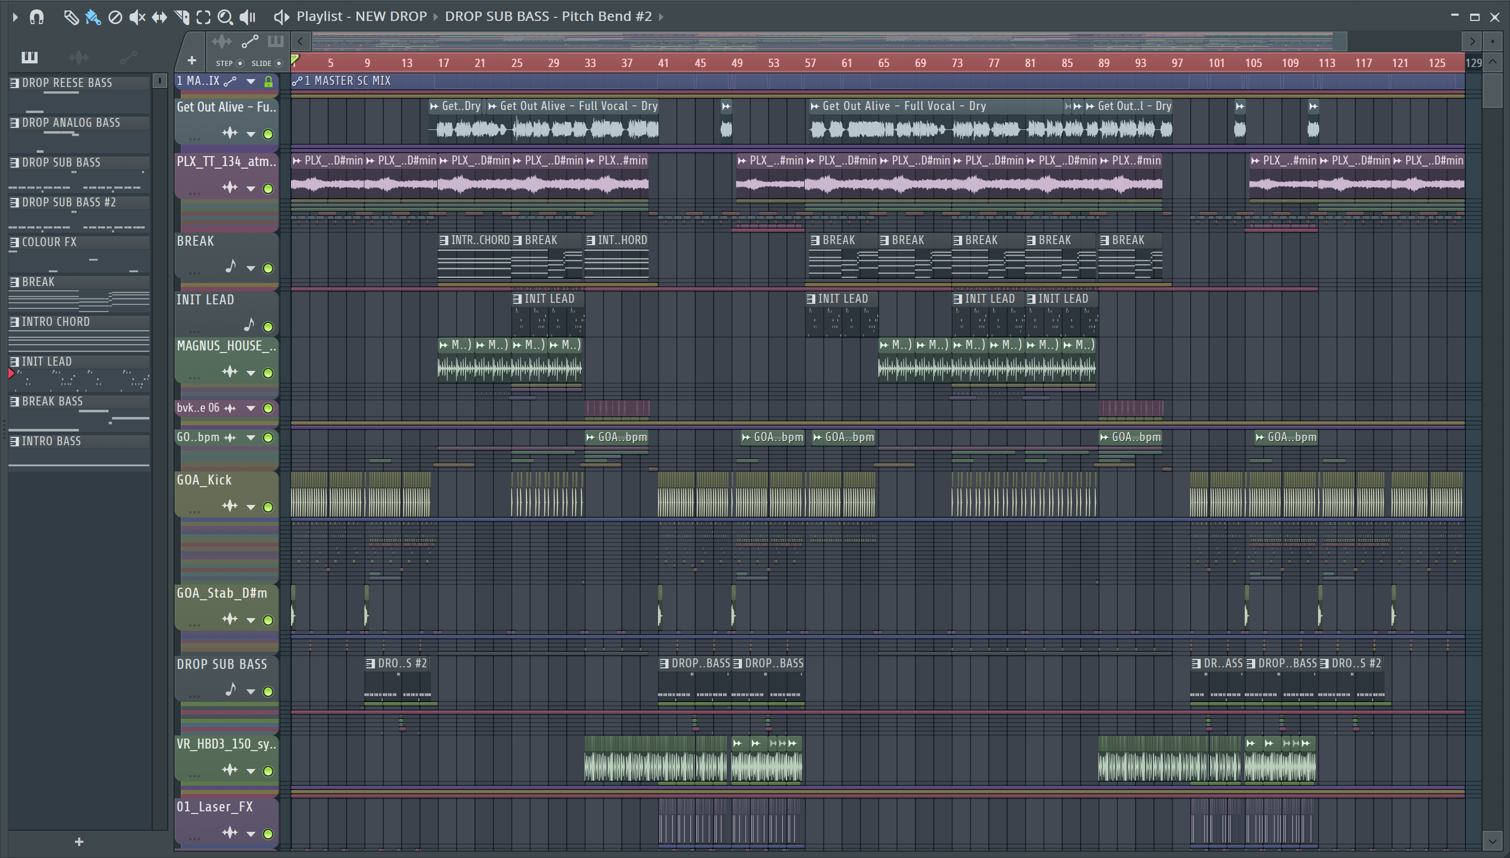
Task: Mute the INIT LEAD track
Action: pyautogui.click(x=268, y=326)
